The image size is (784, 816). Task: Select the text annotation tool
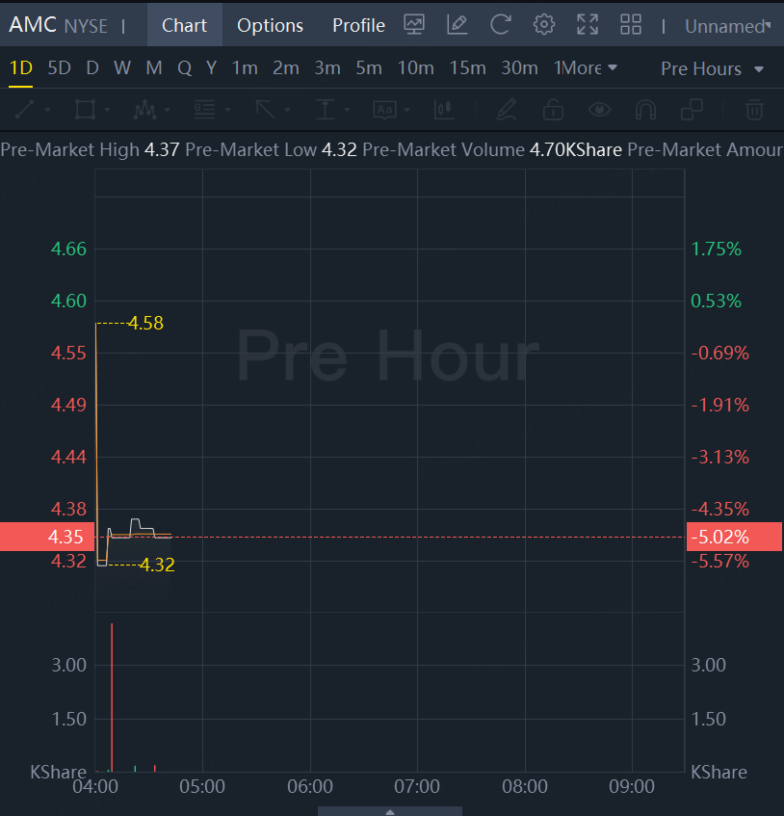click(385, 110)
